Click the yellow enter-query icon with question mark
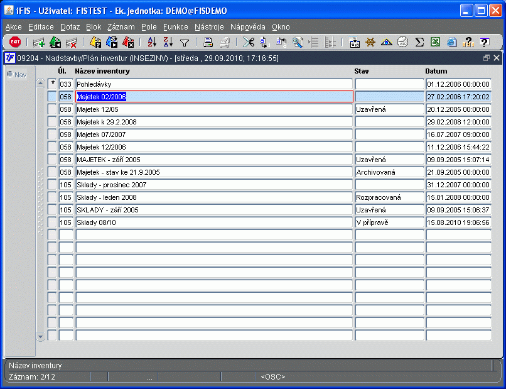This screenshot has width=506, height=389. click(95, 42)
